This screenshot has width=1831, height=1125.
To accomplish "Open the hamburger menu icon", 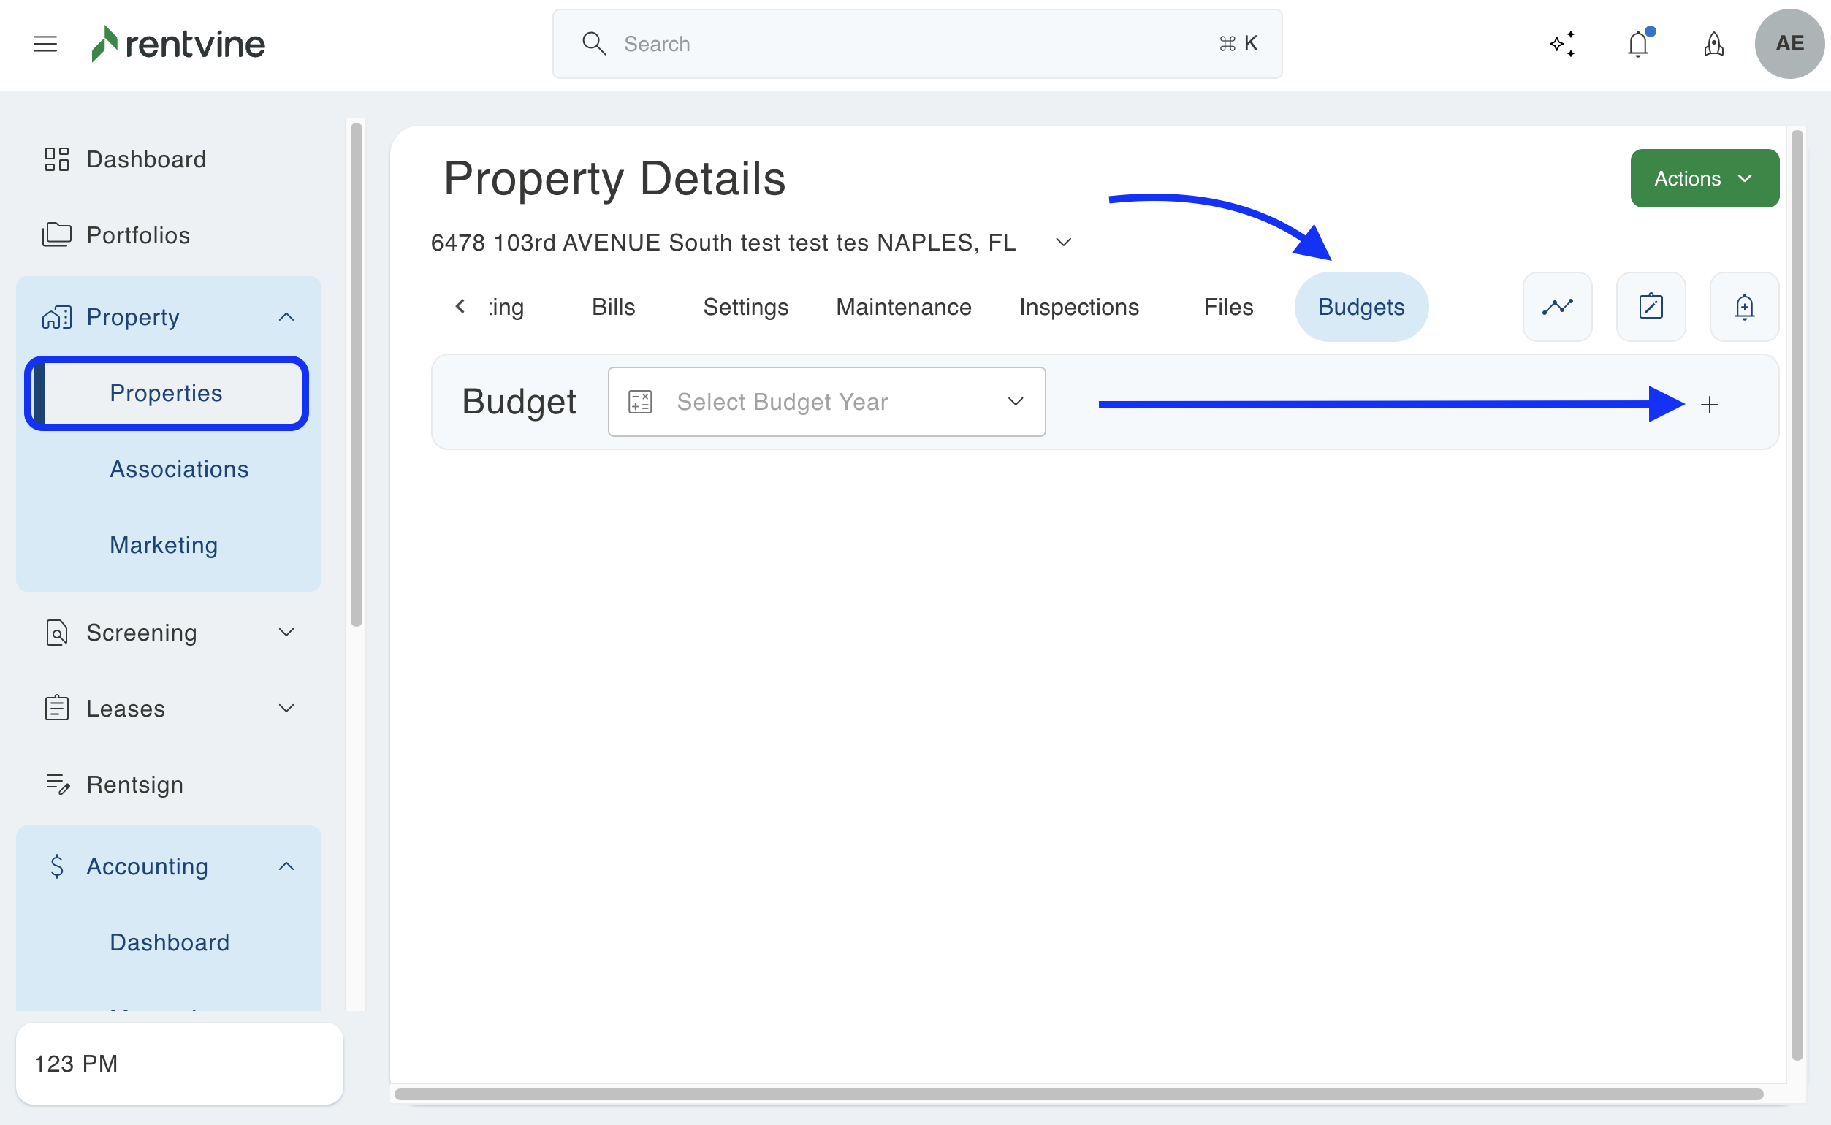I will coord(45,44).
